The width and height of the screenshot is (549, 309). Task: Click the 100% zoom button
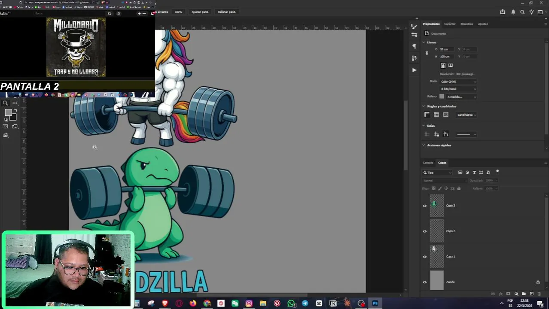[x=179, y=12]
